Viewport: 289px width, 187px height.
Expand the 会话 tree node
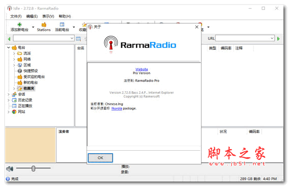coord(9,94)
